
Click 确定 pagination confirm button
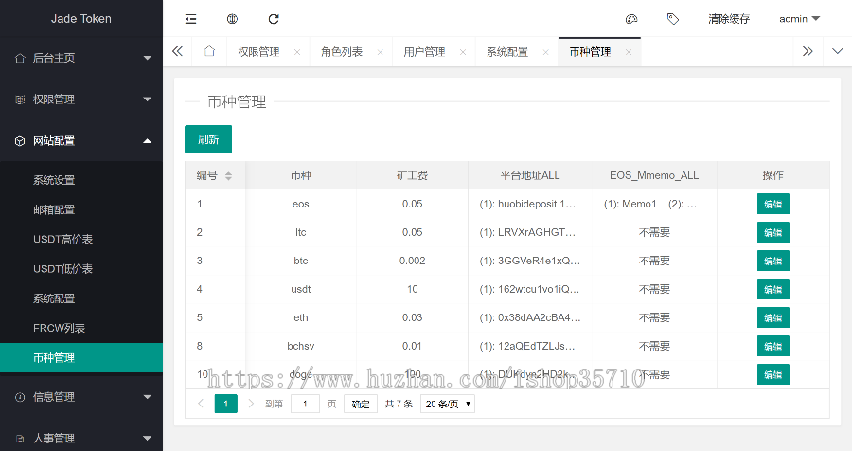click(x=361, y=404)
